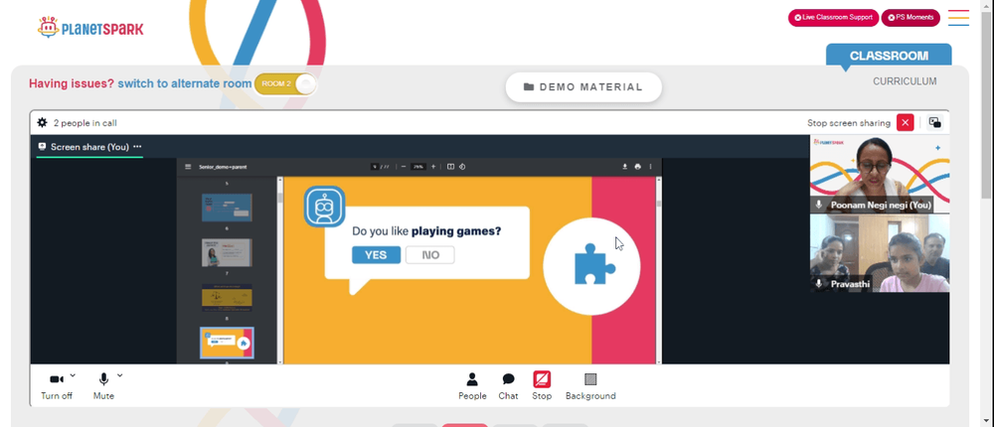Toggle the ROOM 2 alternate room switch
The width and height of the screenshot is (994, 427).
tap(285, 84)
